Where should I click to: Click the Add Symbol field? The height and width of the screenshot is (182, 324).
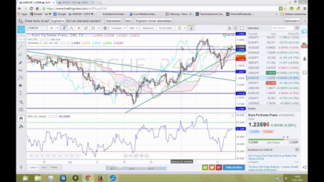coord(282,28)
